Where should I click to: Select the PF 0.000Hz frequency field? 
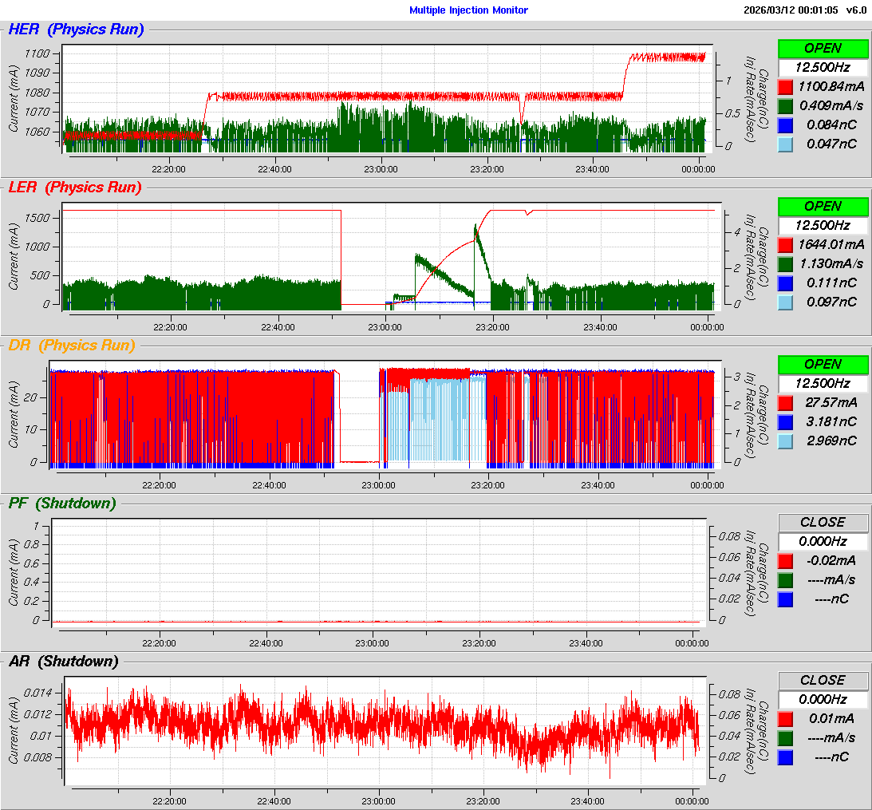click(x=823, y=541)
